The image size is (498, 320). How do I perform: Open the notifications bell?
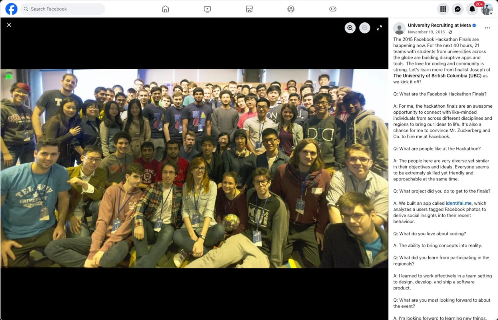[x=472, y=9]
